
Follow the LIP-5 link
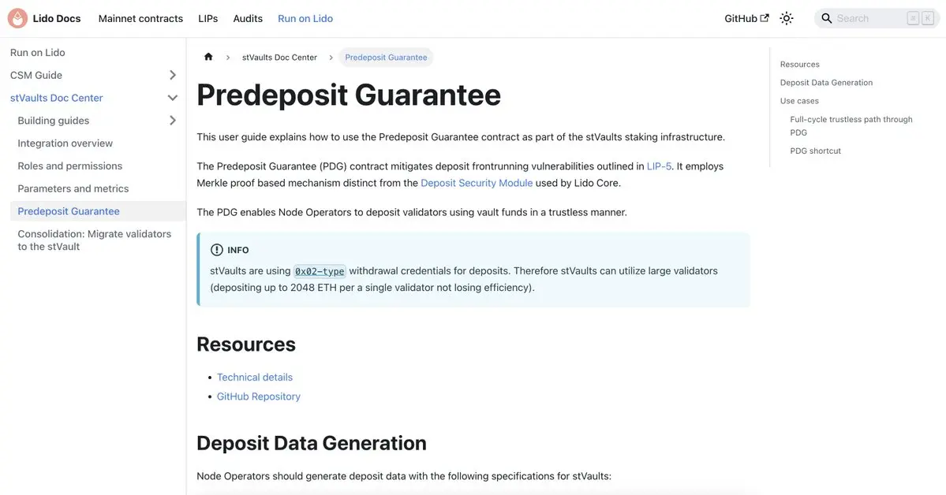(658, 166)
